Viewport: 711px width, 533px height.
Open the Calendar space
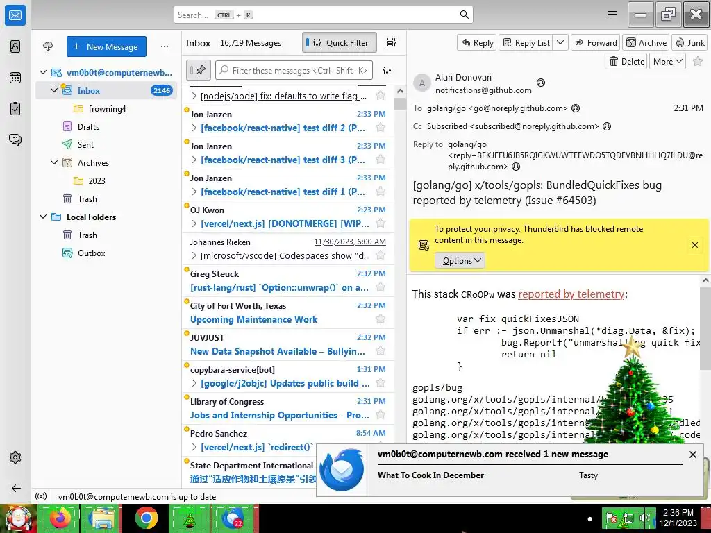[x=15, y=78]
